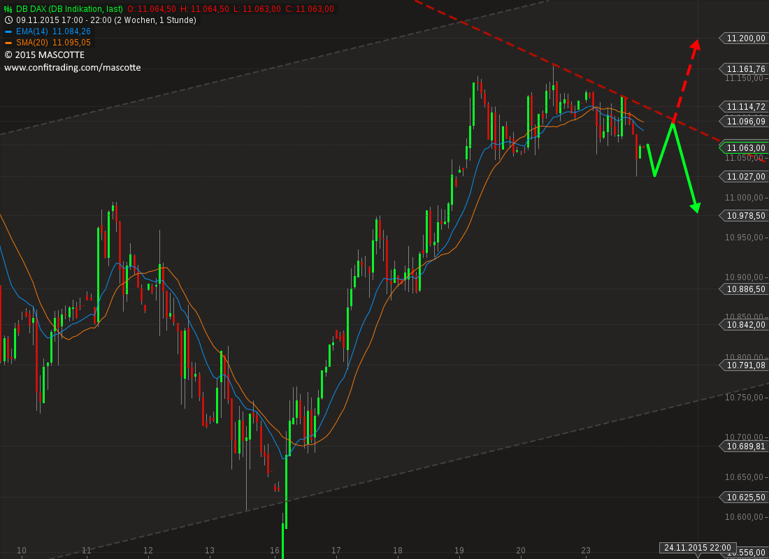Click the date axis label 23
The width and height of the screenshot is (769, 559).
585,550
